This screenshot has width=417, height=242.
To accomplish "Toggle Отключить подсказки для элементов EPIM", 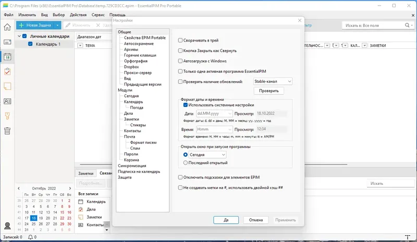I will (180, 177).
